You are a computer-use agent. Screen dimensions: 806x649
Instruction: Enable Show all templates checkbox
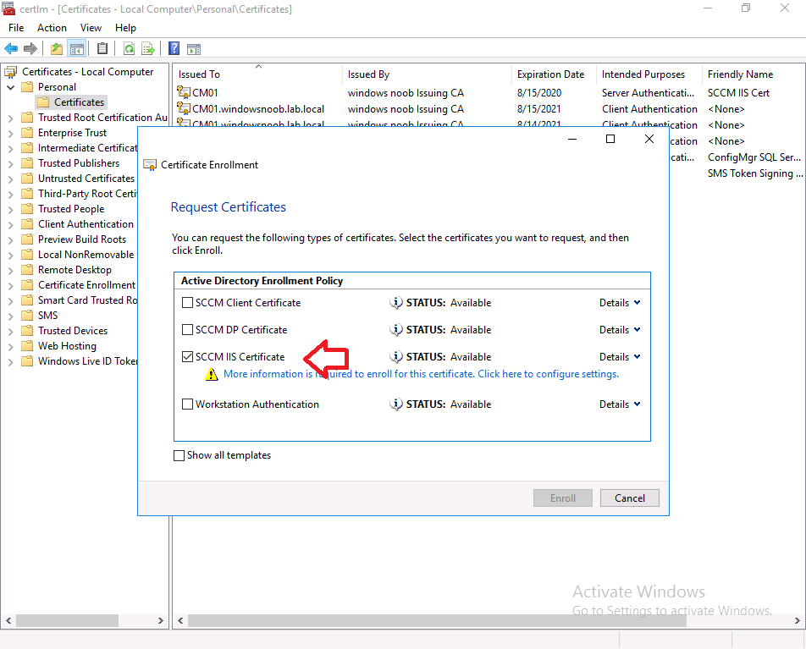[x=179, y=456]
